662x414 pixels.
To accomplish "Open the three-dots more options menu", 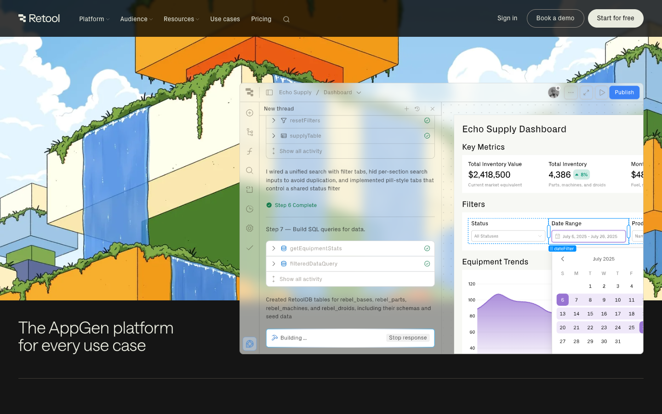I will click(x=571, y=92).
